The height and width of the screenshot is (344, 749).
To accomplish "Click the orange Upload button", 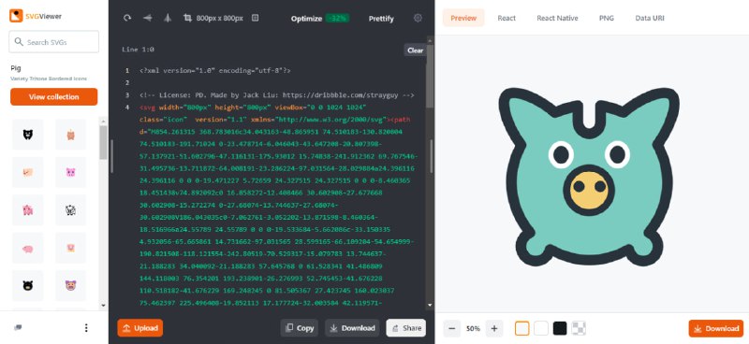I will 140,328.
